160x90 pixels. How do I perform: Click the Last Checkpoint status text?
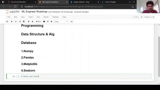60,12
